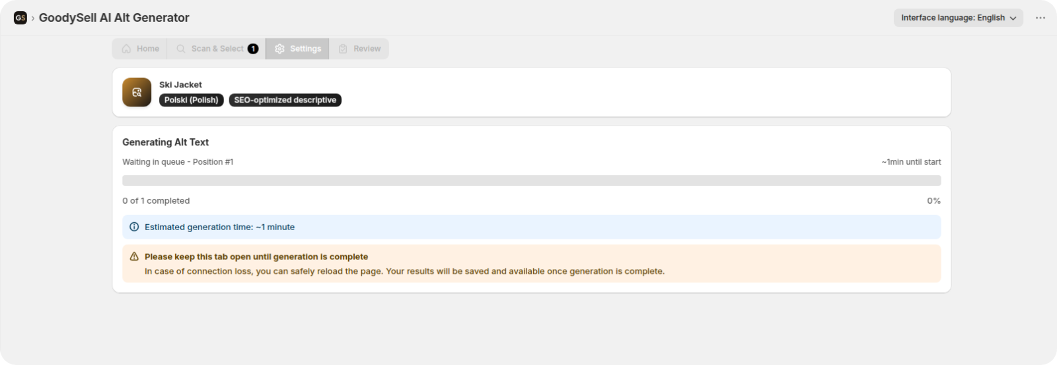The width and height of the screenshot is (1057, 365).
Task: Click the generation progress bar
Action: click(x=532, y=181)
